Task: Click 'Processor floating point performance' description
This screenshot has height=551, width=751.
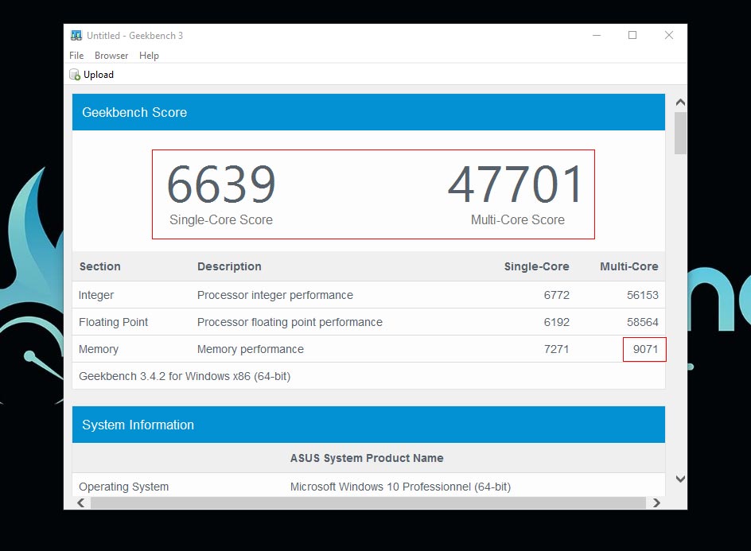Action: 290,322
